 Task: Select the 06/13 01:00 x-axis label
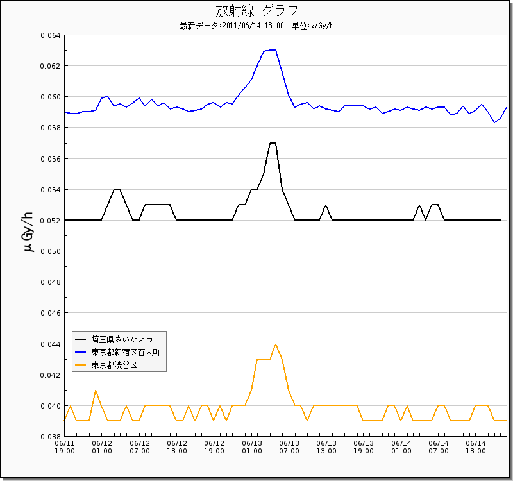(x=252, y=447)
